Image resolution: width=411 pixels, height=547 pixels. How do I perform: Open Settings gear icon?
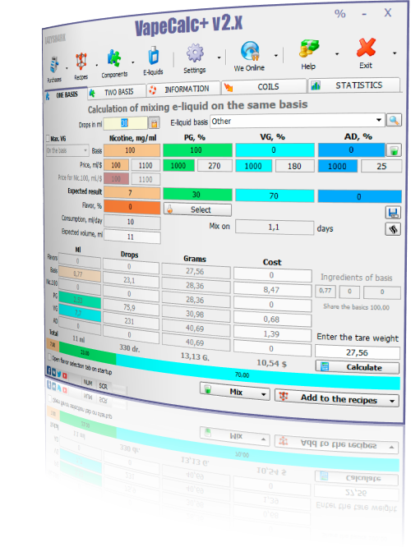(x=195, y=53)
